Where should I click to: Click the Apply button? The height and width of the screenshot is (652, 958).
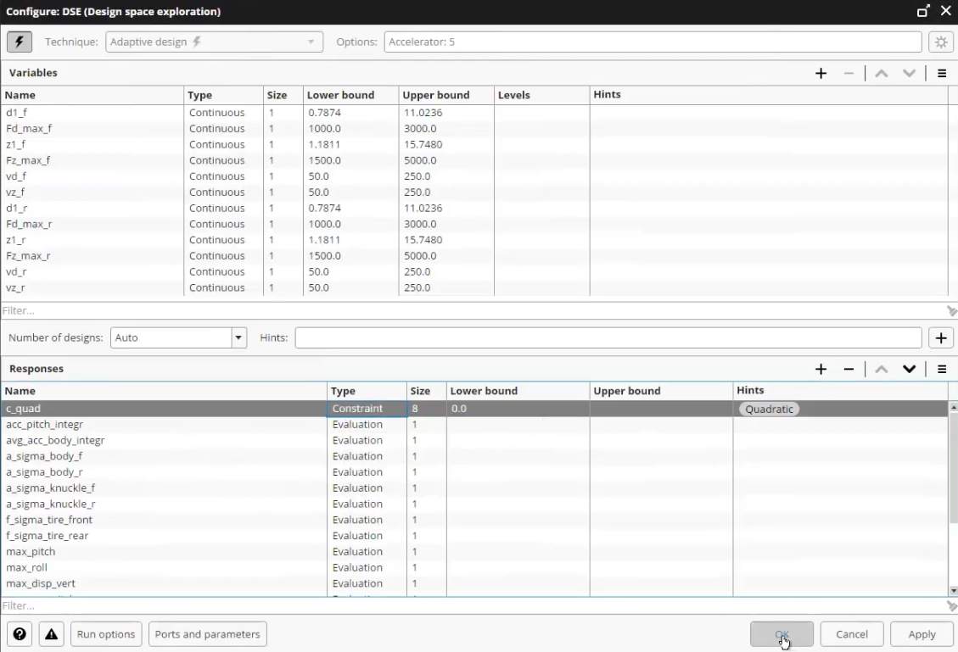point(922,633)
